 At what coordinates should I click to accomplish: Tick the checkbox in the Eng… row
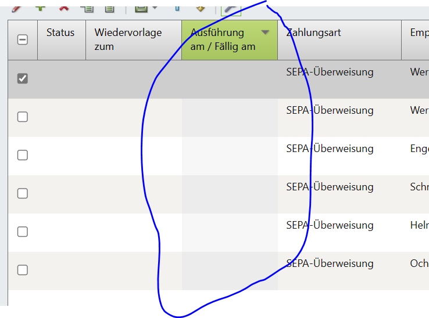(23, 155)
